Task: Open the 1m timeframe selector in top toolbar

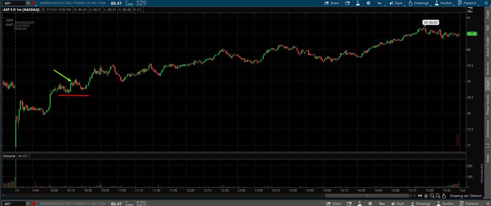Action: pyautogui.click(x=380, y=3)
